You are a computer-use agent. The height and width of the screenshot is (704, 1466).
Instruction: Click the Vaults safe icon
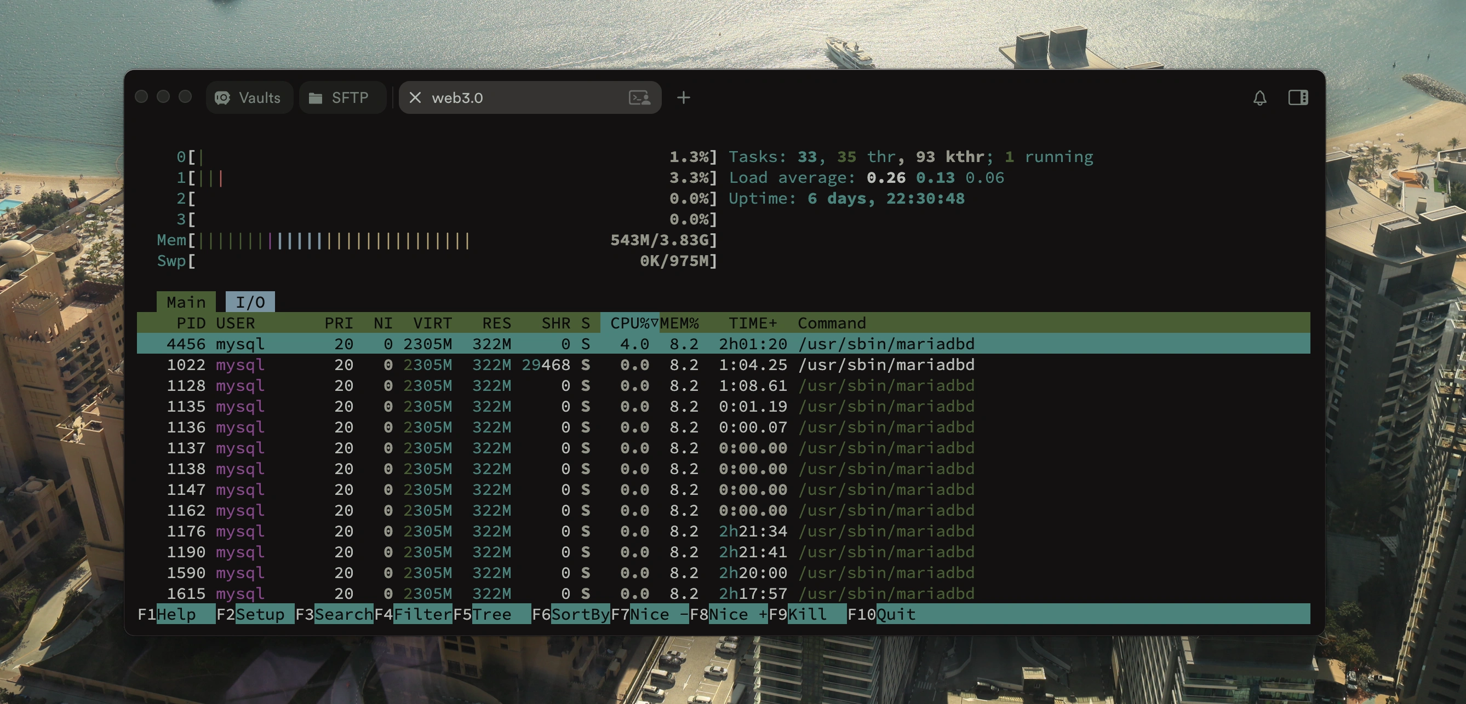pos(222,98)
